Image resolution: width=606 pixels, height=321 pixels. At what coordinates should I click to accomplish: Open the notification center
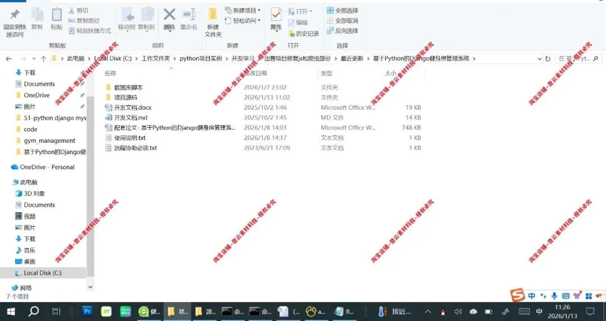click(590, 311)
